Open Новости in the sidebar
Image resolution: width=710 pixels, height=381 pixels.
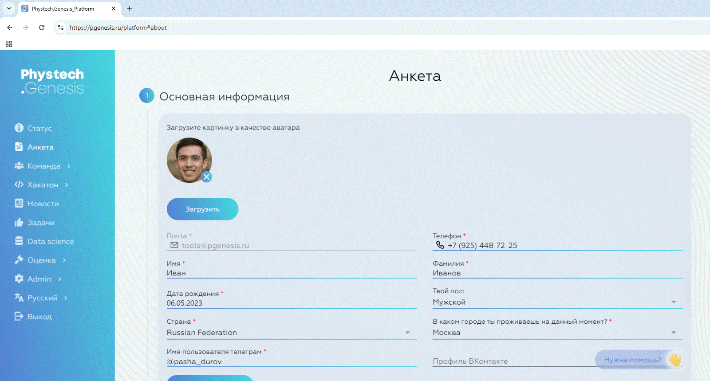tap(43, 204)
